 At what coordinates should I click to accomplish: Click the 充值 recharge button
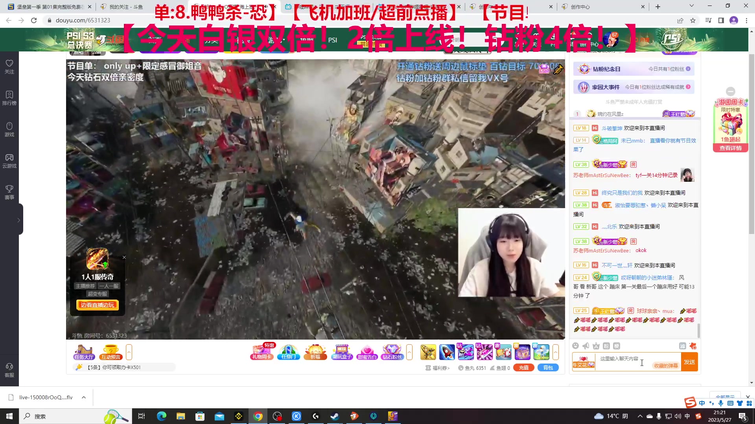click(x=523, y=368)
